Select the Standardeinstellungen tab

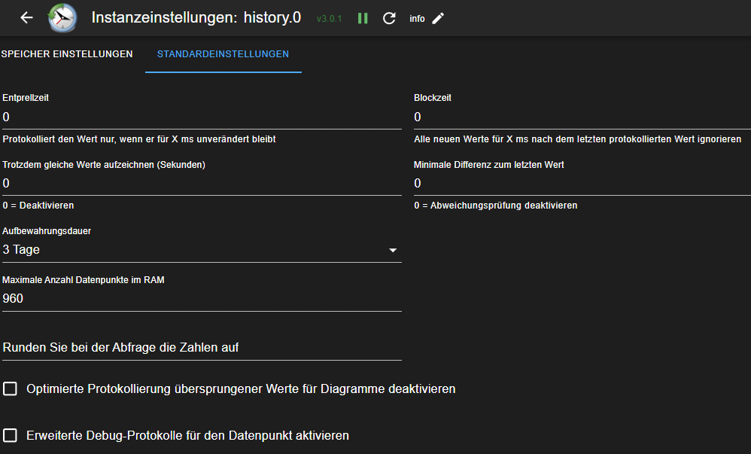[223, 54]
